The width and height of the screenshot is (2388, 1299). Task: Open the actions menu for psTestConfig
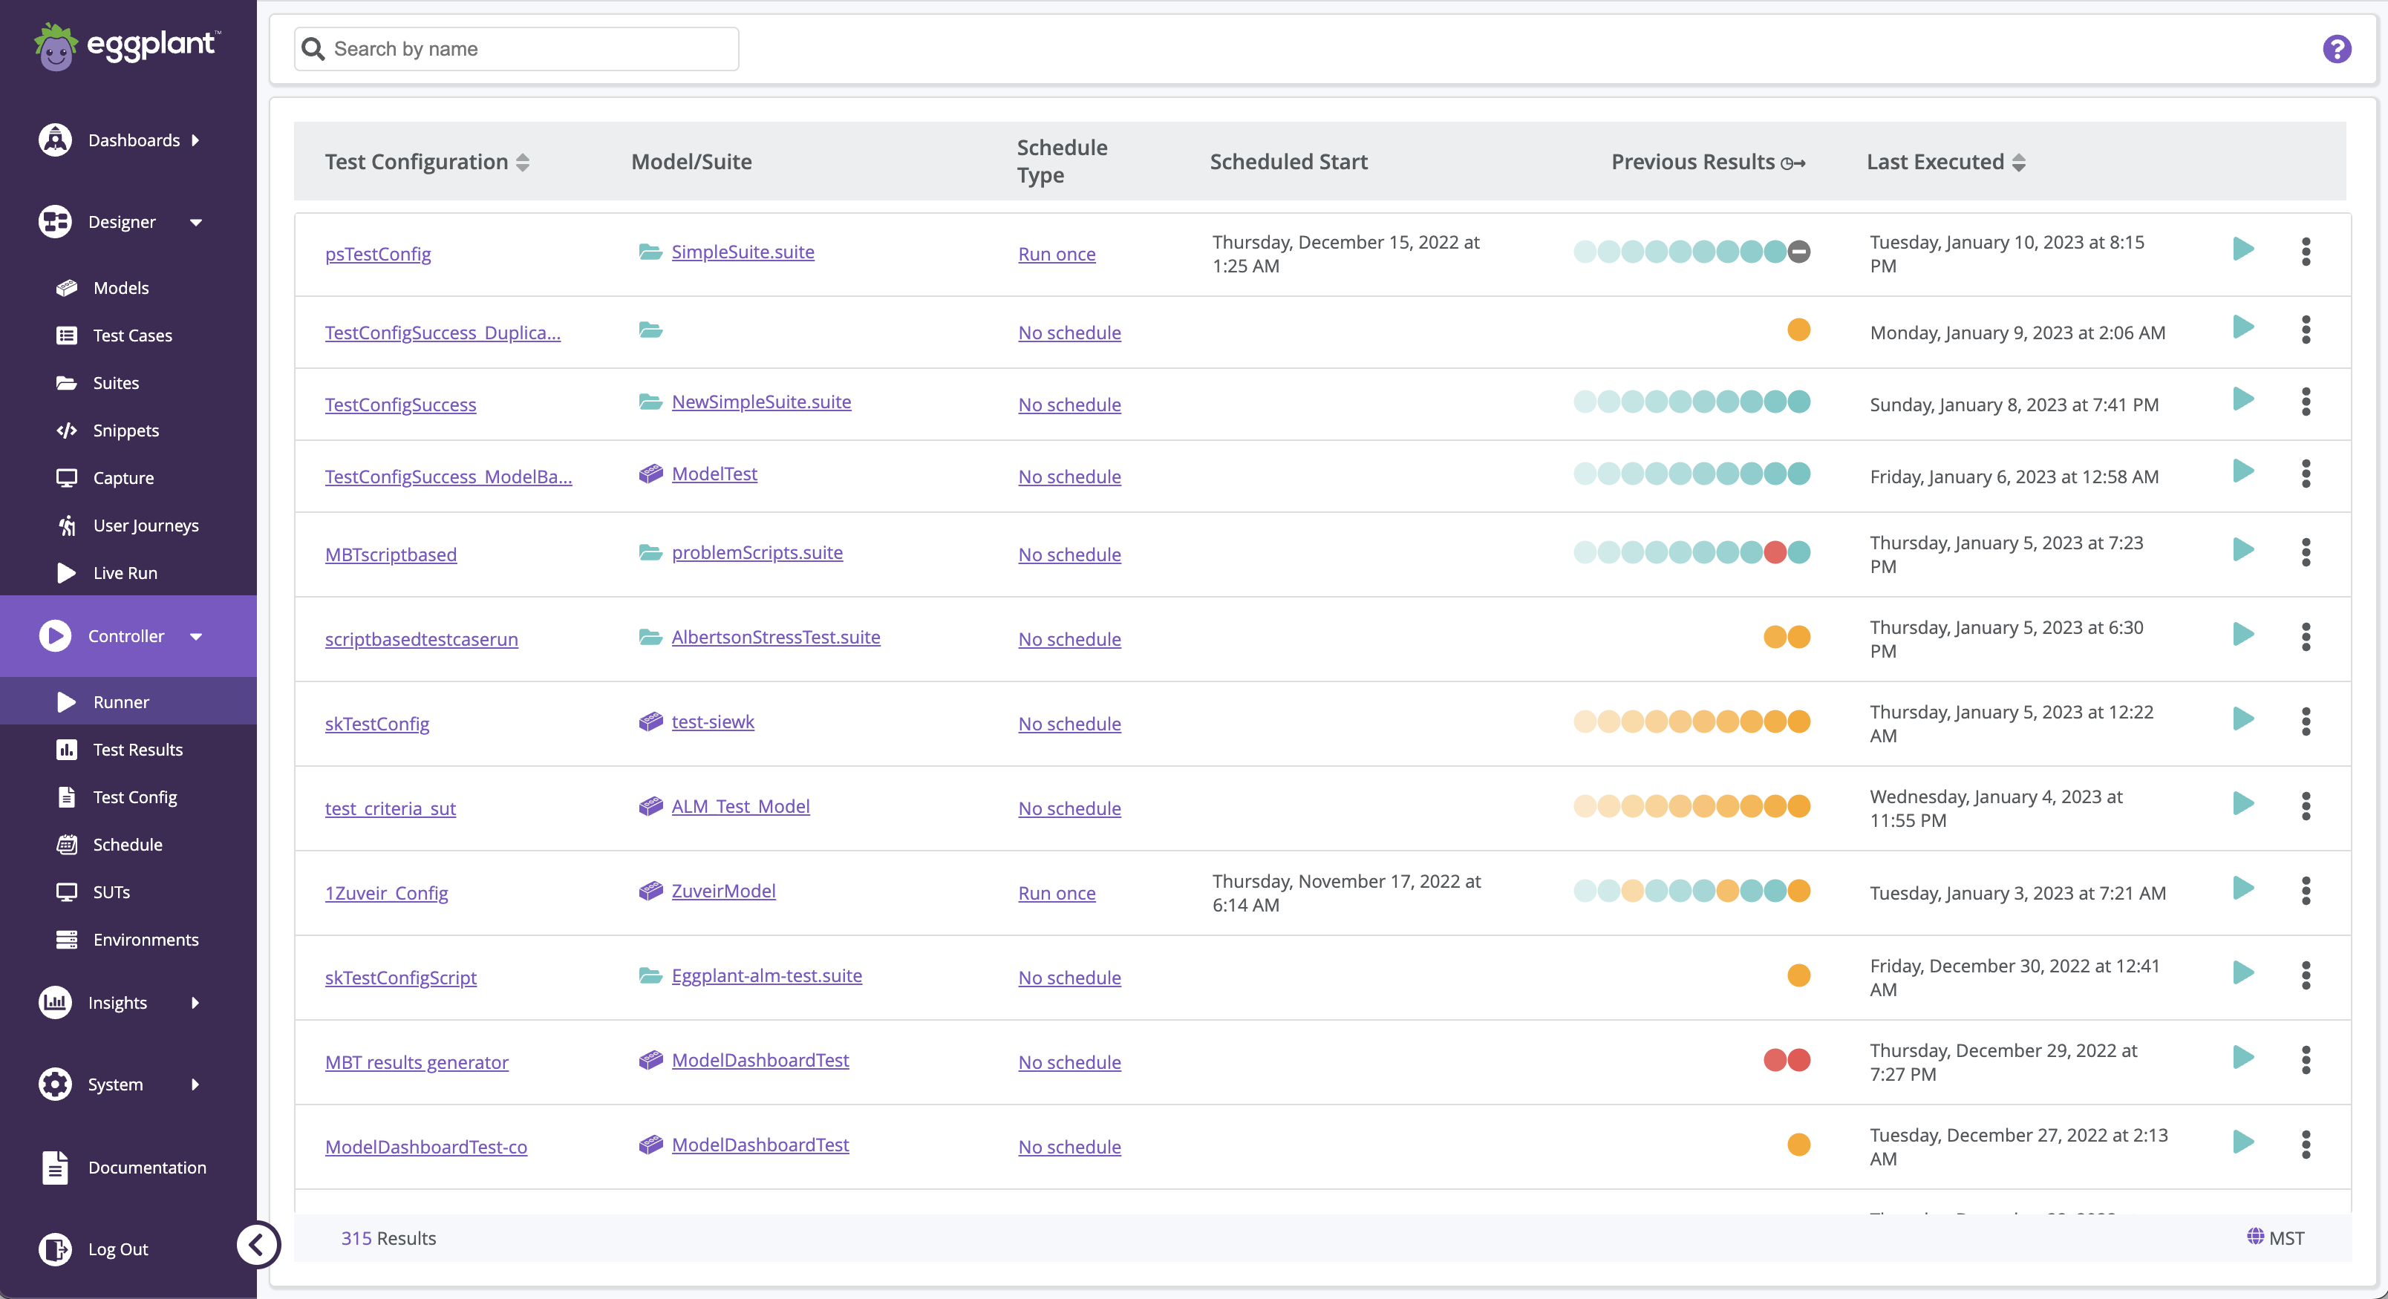[2306, 251]
